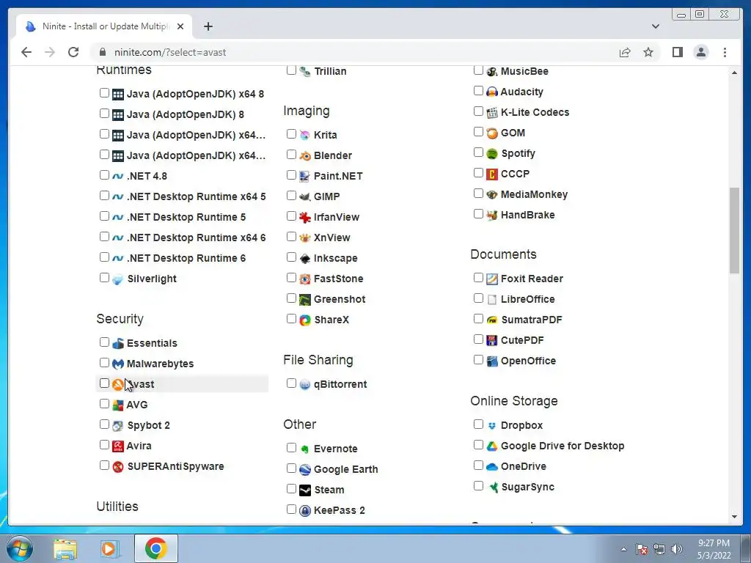
Task: Click the Malwarebytes app icon
Action: 118,364
